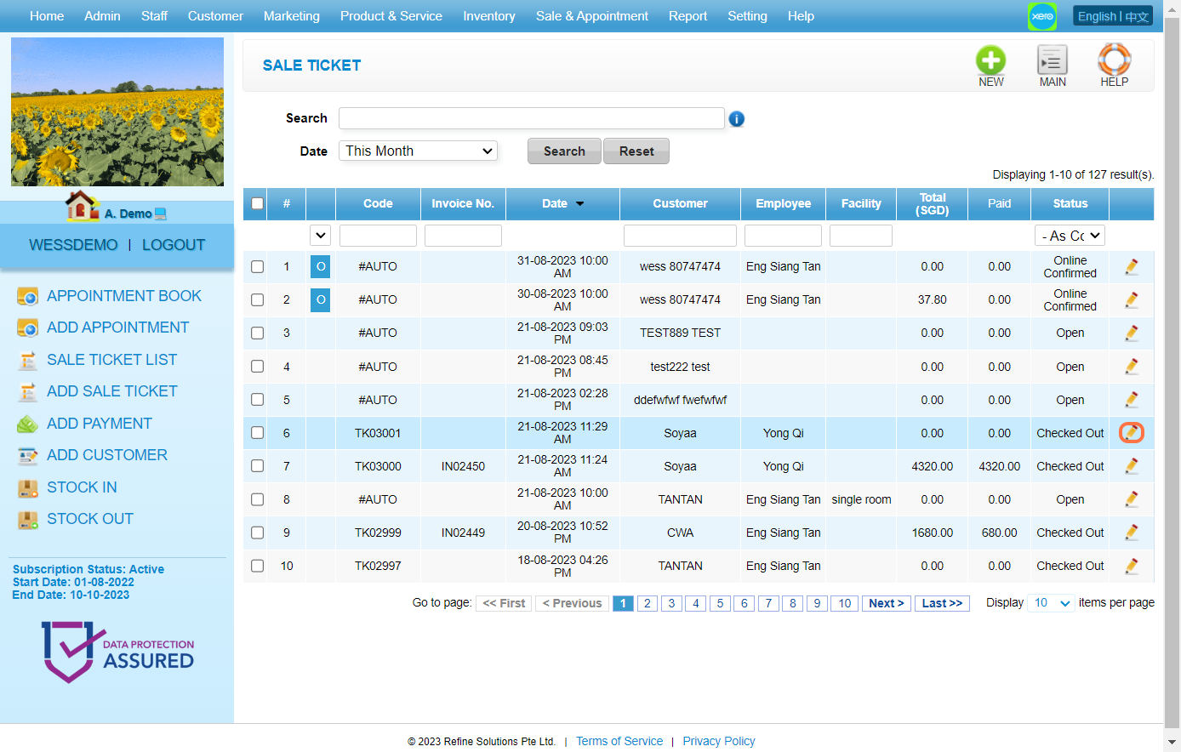Check the checkbox for ticket TK02999
1181x752 pixels.
tap(257, 533)
